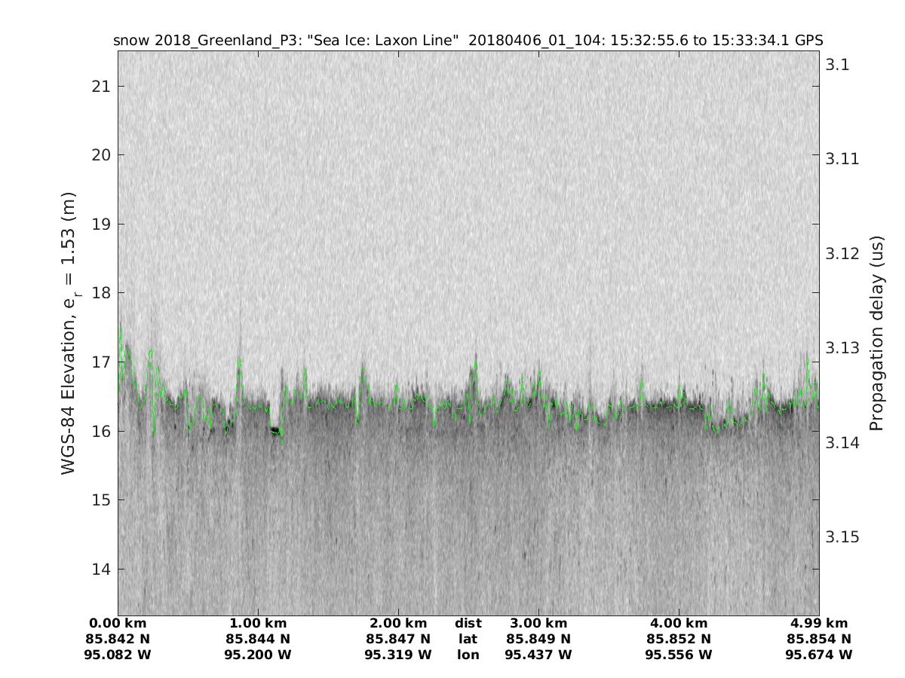Click the dark black spot near 1 km
Image resolution: width=905 pixels, height=678 pixels.
click(x=275, y=431)
